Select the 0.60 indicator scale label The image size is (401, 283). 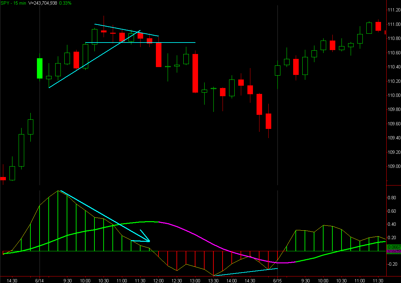(391, 211)
